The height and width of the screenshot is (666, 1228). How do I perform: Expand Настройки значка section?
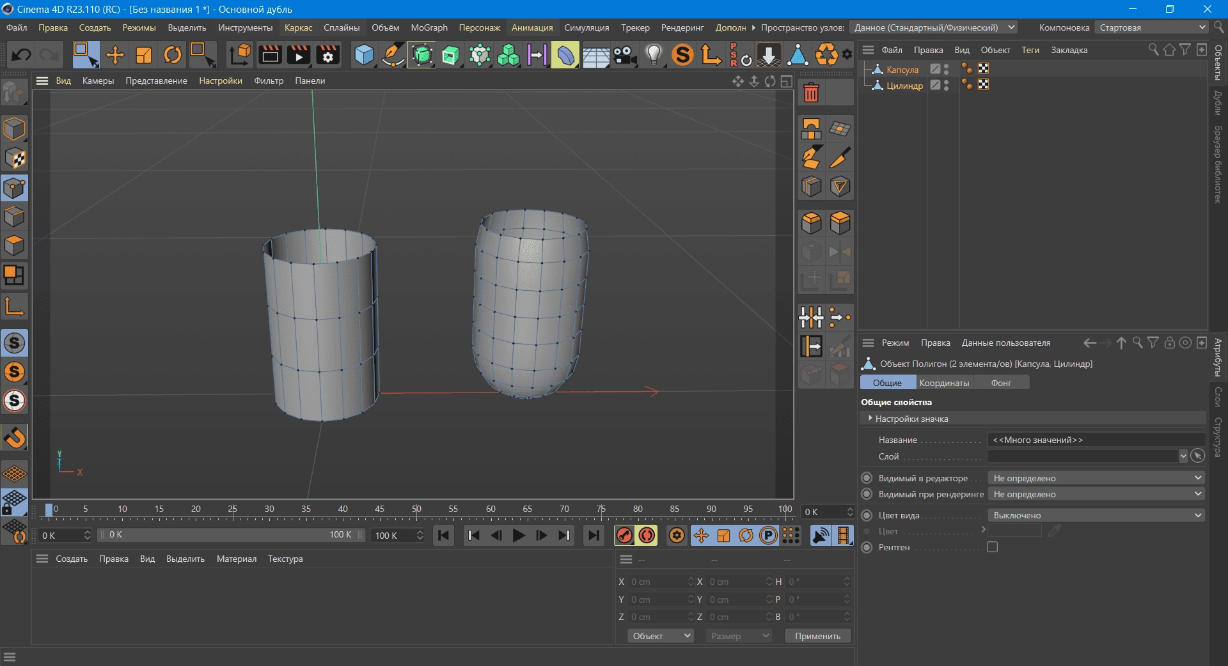pyautogui.click(x=870, y=418)
